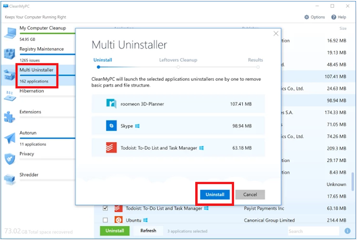Click the 11 applications label under Autorun
This screenshot has width=357, height=240.
[x=33, y=144]
